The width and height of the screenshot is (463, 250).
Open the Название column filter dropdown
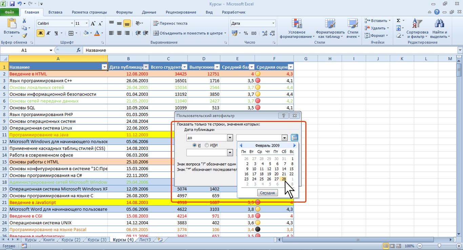tap(104, 67)
